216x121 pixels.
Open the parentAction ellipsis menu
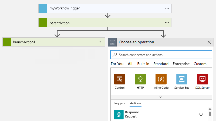[167, 23]
